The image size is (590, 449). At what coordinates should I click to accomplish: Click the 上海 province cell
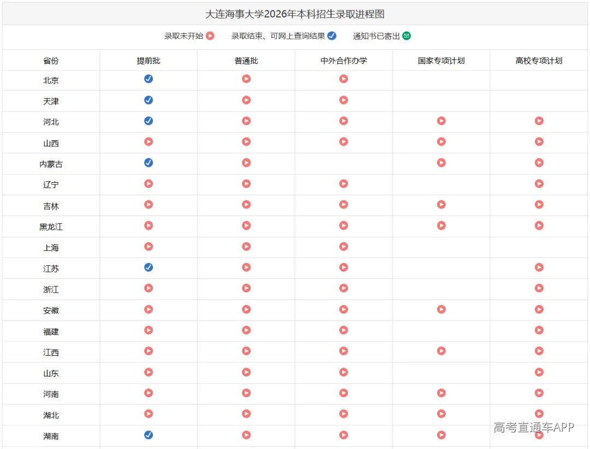51,248
